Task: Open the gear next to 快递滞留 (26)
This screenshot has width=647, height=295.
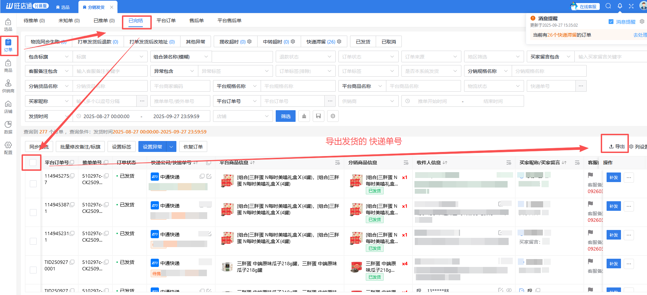Action: click(339, 42)
